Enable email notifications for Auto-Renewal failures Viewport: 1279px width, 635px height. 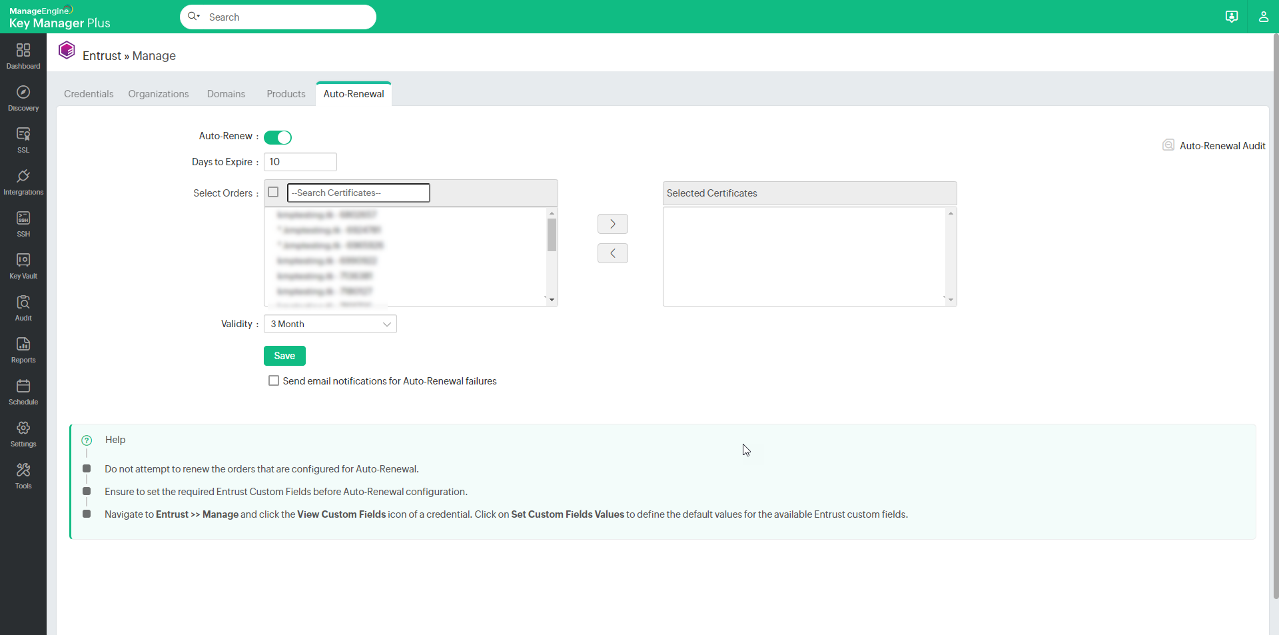[274, 380]
